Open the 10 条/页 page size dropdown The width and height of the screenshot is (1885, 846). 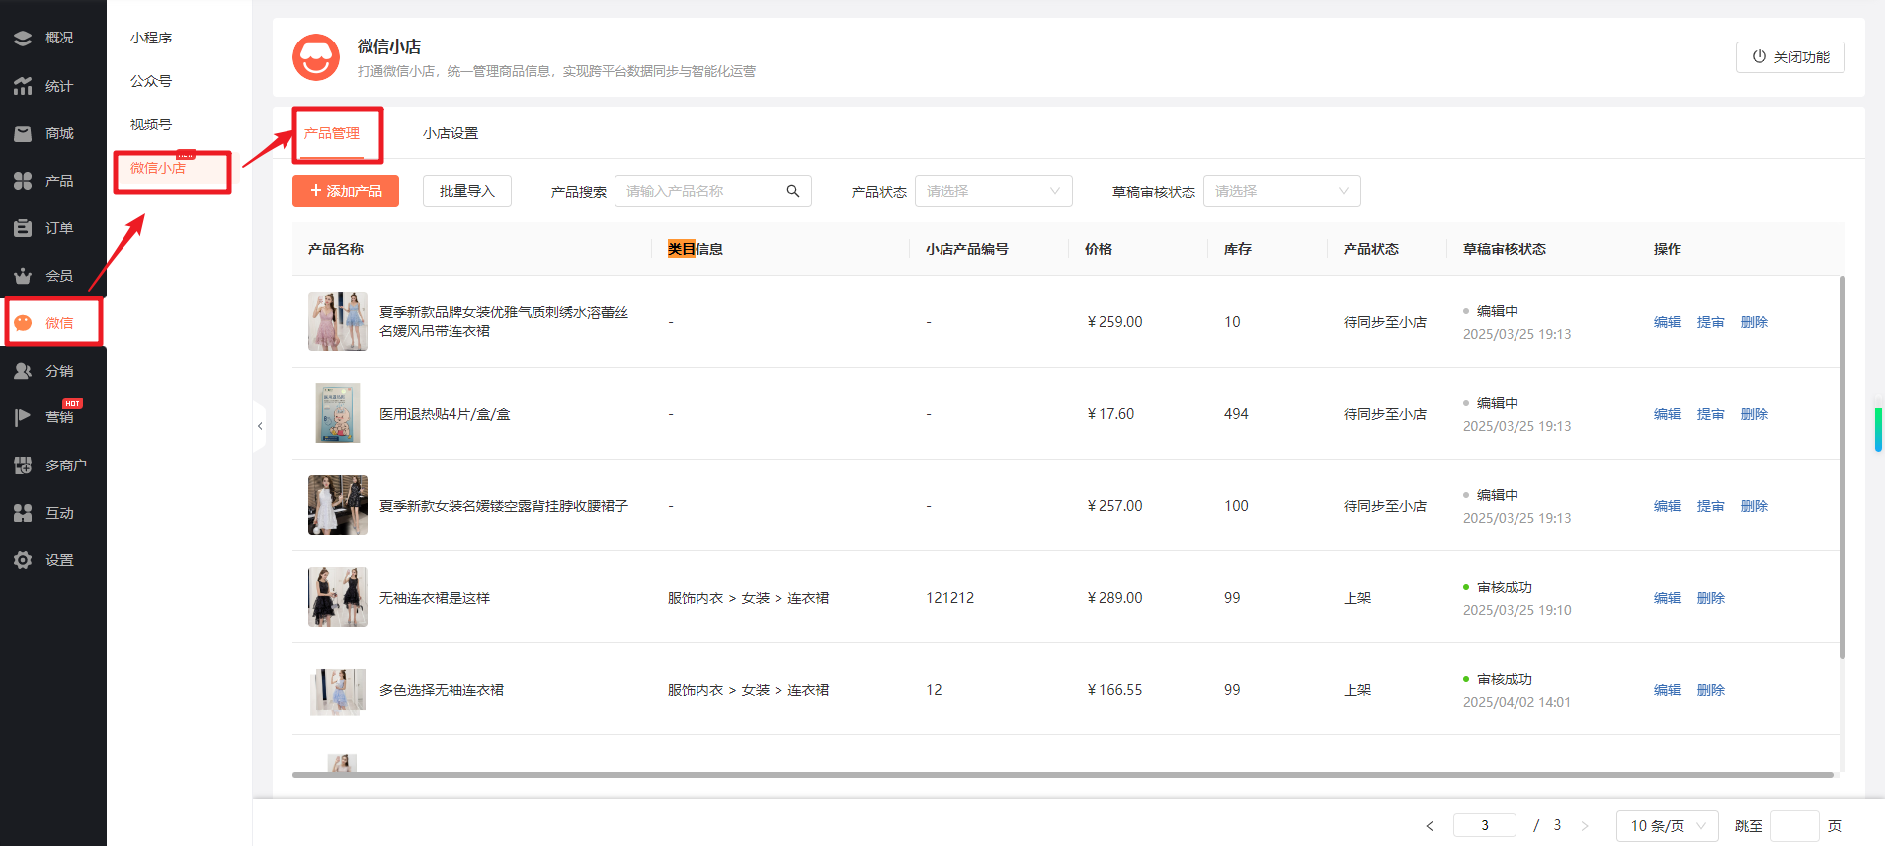1668,826
